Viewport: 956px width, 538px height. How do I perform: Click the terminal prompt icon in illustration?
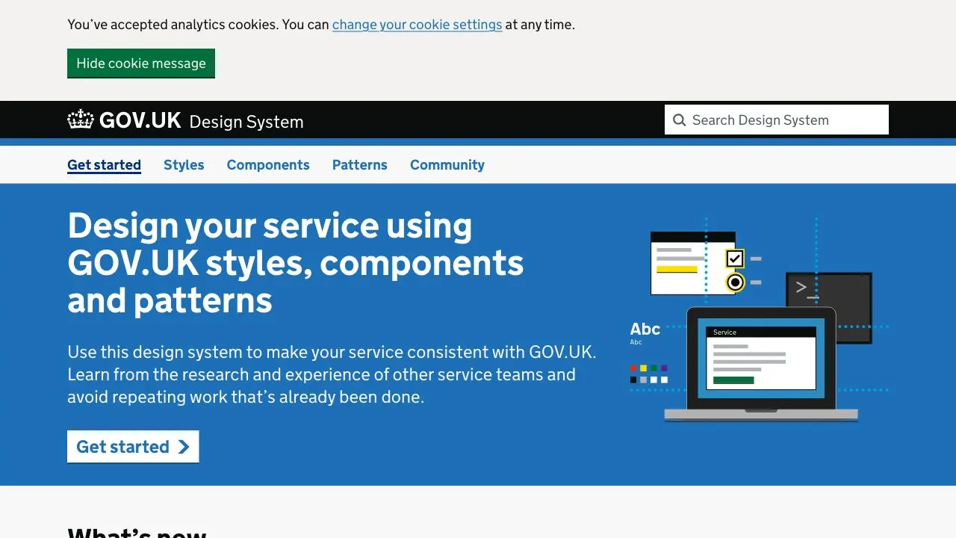coord(806,290)
